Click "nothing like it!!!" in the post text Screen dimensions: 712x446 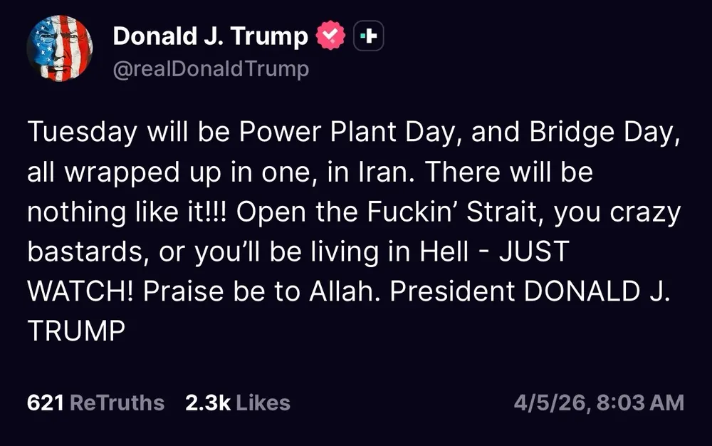pos(125,212)
